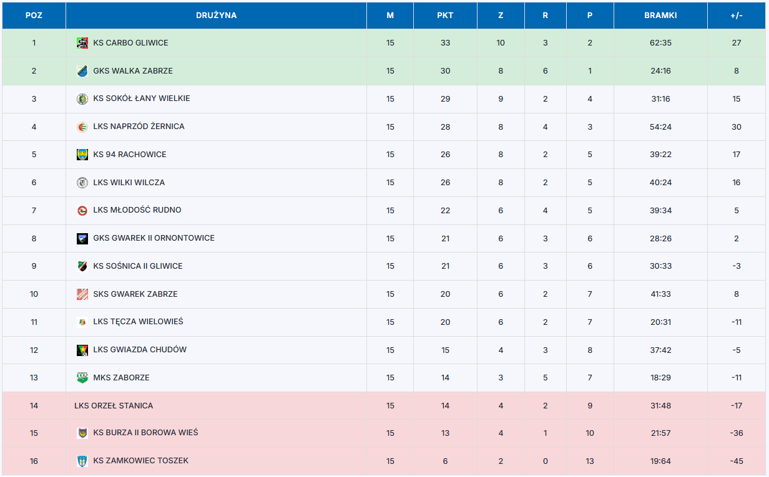The height and width of the screenshot is (477, 769).
Task: Open the GKS Gwarek II Ornontowice team link
Action: [x=154, y=238]
